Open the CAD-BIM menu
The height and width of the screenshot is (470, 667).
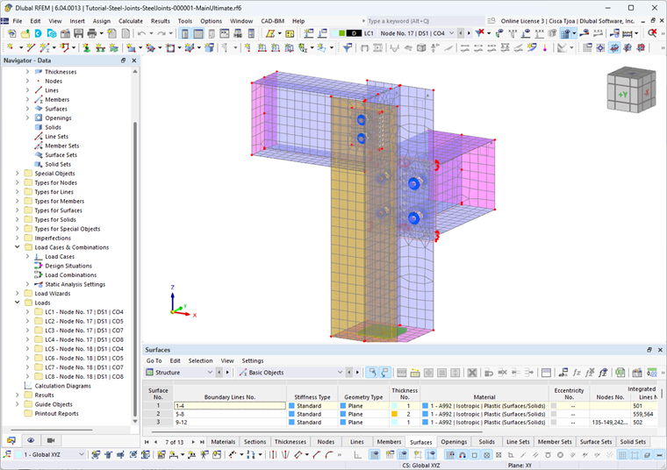[272, 21]
